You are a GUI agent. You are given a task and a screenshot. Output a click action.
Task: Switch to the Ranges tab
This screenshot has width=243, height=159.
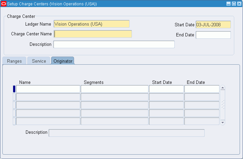pyautogui.click(x=14, y=61)
